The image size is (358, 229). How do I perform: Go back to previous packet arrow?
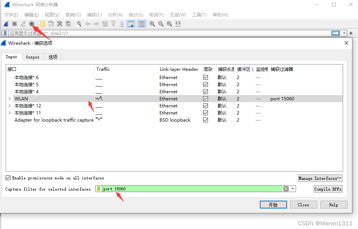pyautogui.click(x=88, y=24)
